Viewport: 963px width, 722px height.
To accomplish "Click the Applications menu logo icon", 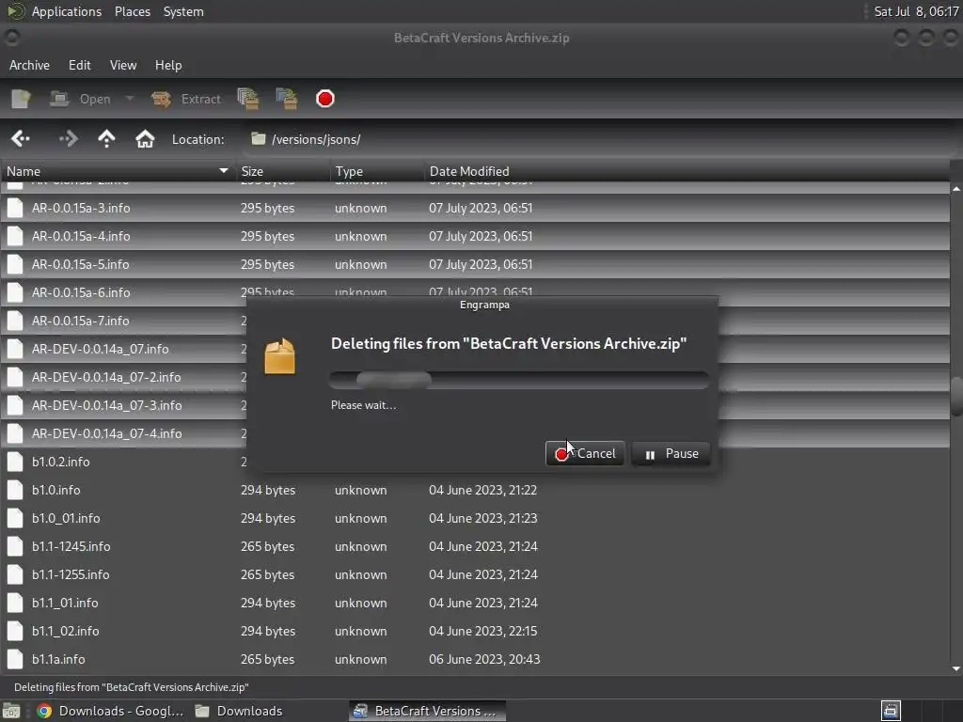I will click(15, 11).
